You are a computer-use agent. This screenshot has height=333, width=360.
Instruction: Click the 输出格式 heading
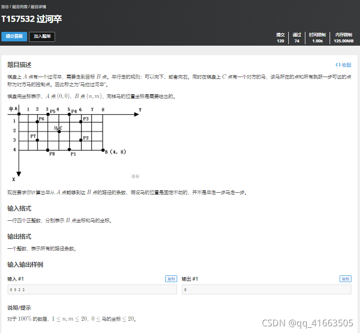[x=19, y=236]
